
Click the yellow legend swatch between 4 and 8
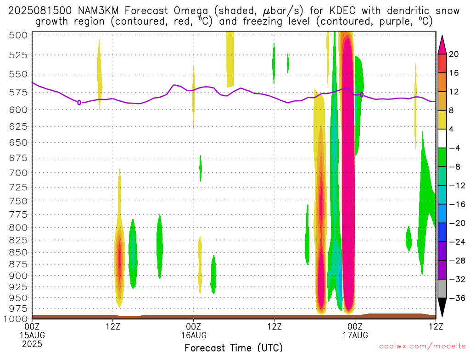[x=442, y=120]
